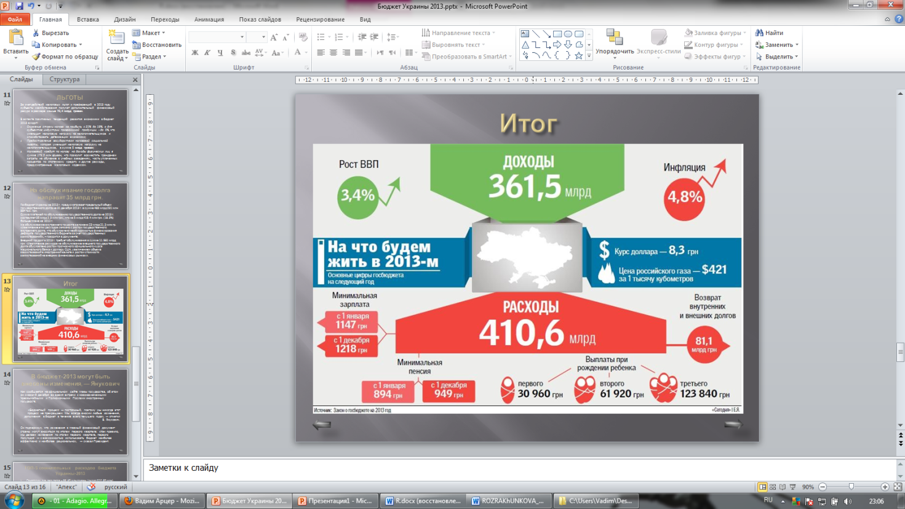Select slide 14 thumbnail

(x=70, y=411)
